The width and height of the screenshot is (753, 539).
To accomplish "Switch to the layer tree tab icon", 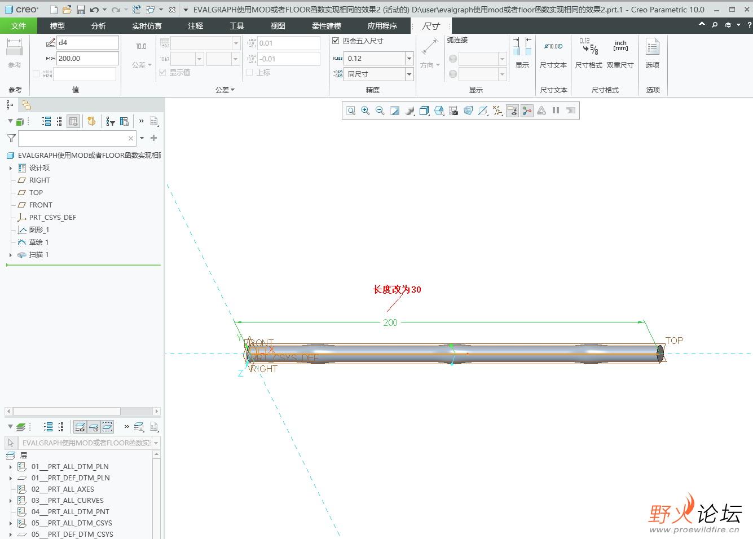I will 26,105.
